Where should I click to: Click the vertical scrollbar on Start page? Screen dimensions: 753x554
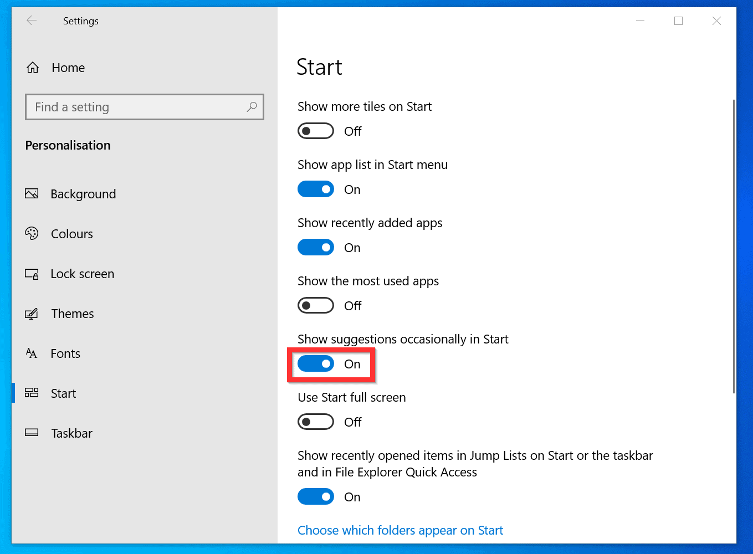tap(734, 247)
